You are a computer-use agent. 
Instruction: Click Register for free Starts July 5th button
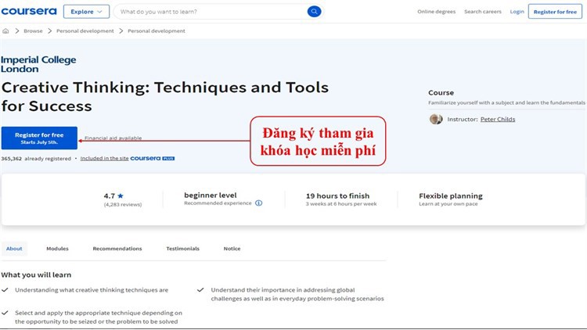point(39,138)
